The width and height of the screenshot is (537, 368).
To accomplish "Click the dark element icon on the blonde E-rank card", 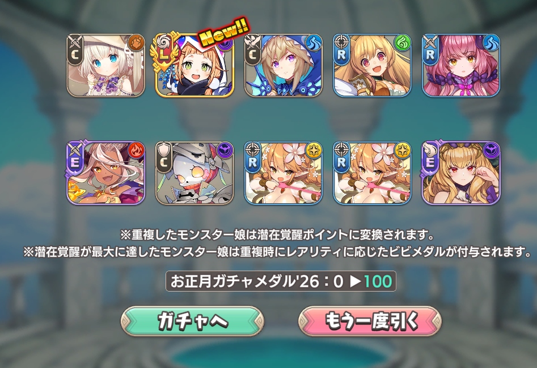I will pos(492,151).
